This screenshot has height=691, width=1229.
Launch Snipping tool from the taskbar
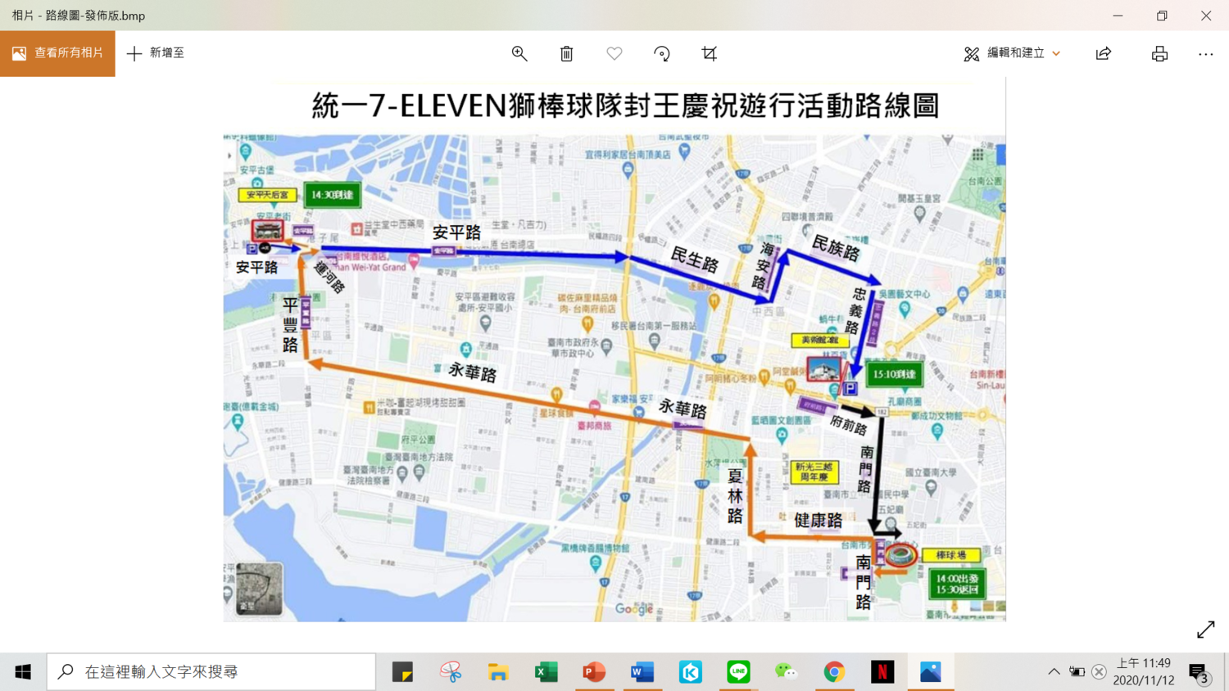(451, 671)
